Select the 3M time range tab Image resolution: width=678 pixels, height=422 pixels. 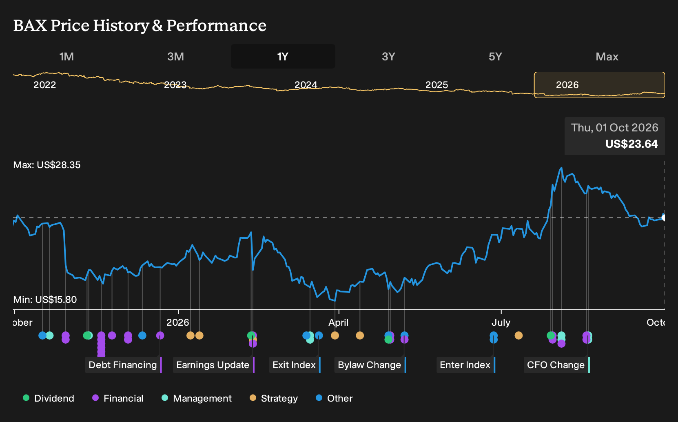176,56
